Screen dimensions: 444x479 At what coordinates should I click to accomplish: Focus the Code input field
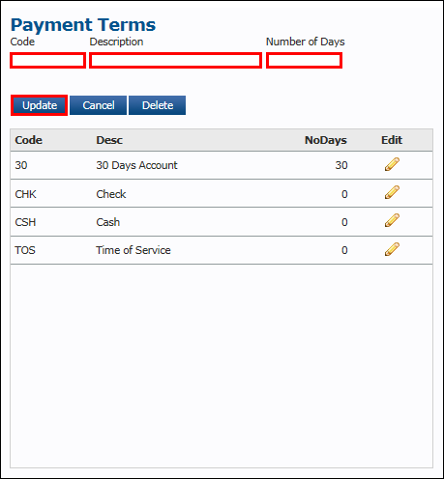click(x=47, y=61)
